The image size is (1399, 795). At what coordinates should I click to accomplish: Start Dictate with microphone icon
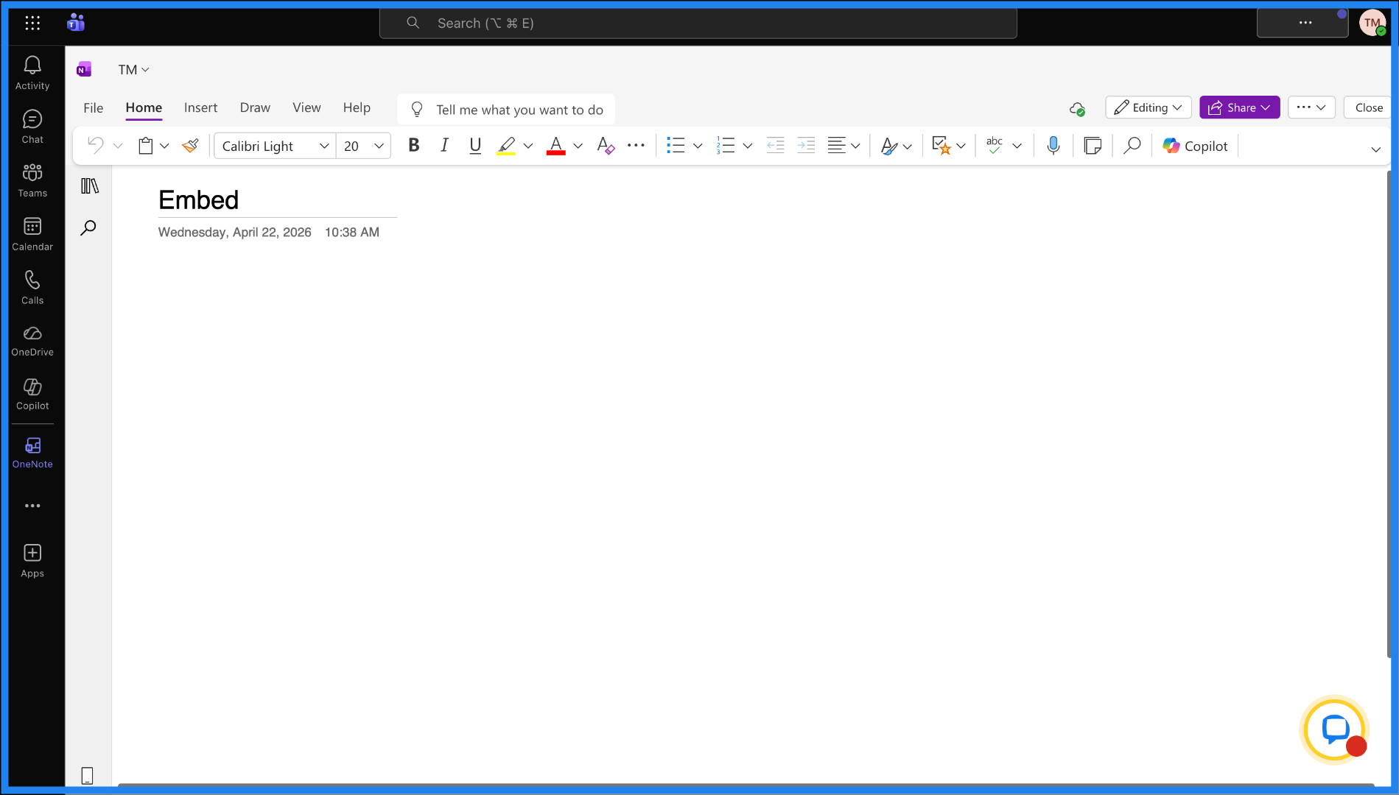[1053, 146]
